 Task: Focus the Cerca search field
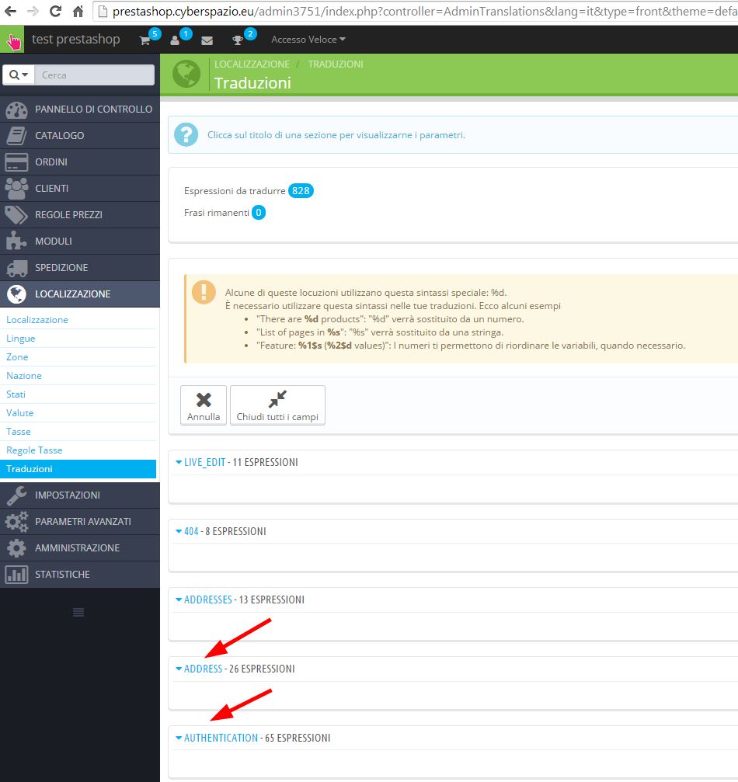pyautogui.click(x=95, y=75)
